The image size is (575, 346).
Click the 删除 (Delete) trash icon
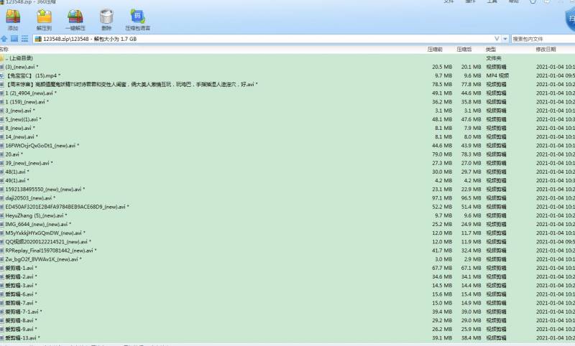106,19
